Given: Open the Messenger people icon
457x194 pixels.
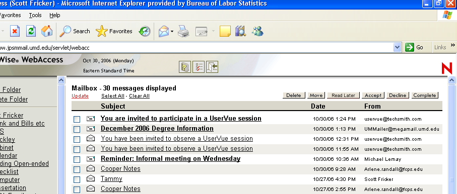Looking at the screenshot, I should (x=257, y=31).
